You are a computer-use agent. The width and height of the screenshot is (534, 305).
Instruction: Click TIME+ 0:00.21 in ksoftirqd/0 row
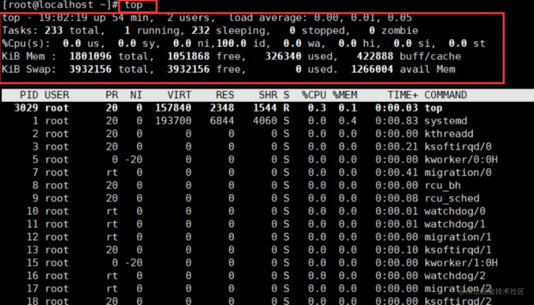pyautogui.click(x=397, y=147)
